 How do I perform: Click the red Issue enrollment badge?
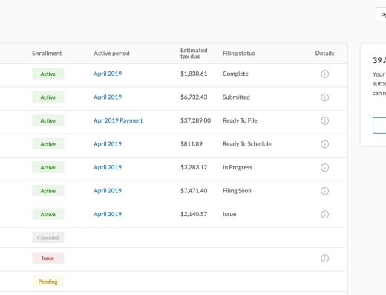[48, 258]
